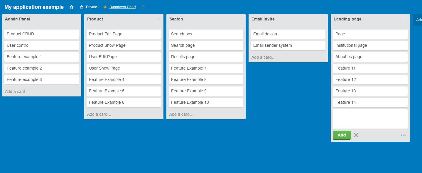
Task: Open card options ellipsis next to Add button
Action: (403, 135)
